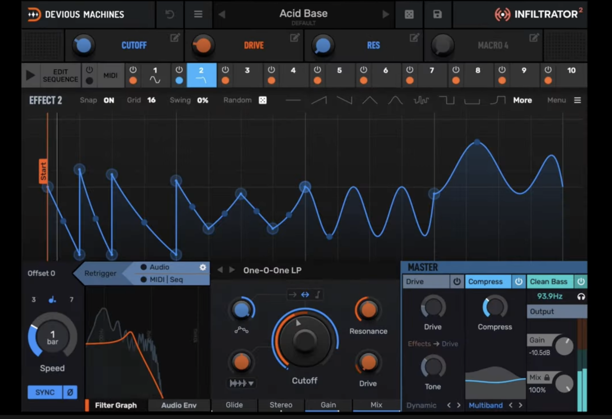
Task: Toggle power for effect slot 2
Action: tap(179, 70)
